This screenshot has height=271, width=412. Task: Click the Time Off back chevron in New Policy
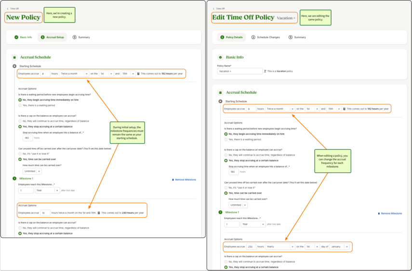coord(8,9)
